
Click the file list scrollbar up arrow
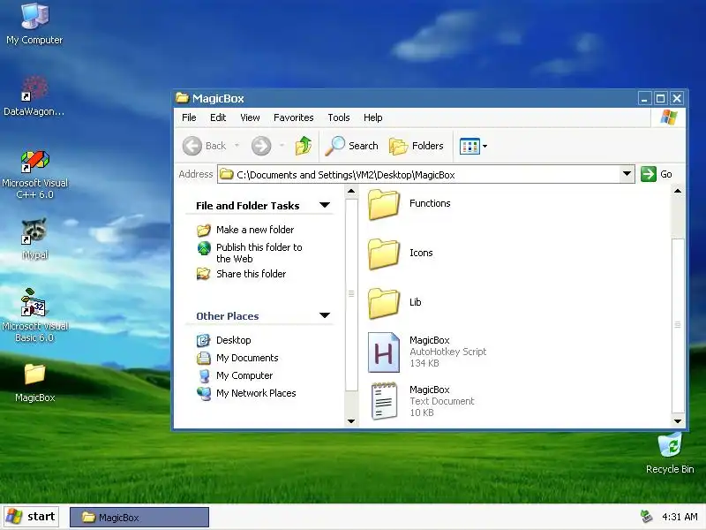point(678,191)
